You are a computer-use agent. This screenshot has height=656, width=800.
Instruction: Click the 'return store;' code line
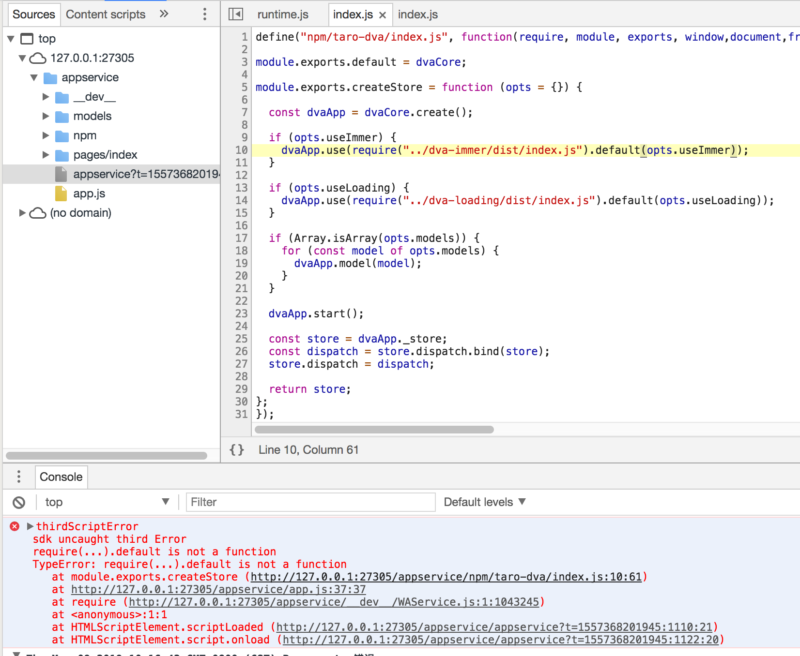click(309, 389)
